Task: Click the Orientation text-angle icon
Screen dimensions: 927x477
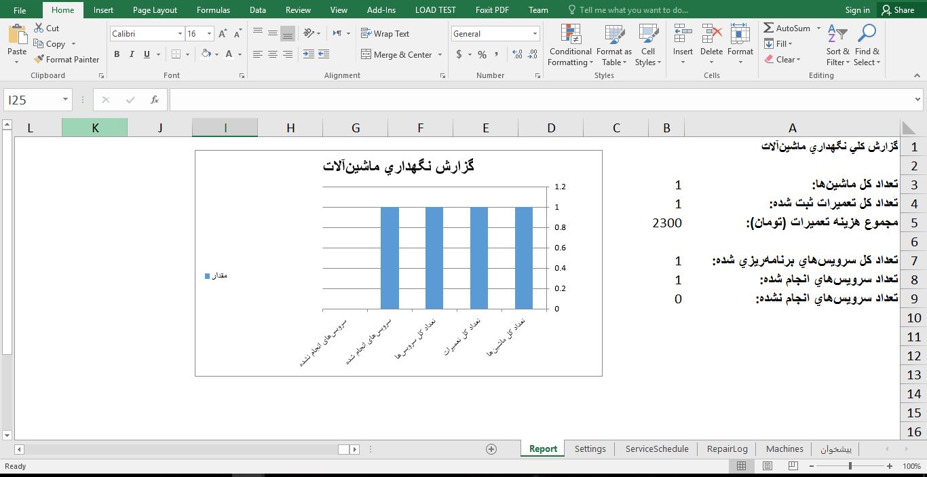Action: [309, 33]
